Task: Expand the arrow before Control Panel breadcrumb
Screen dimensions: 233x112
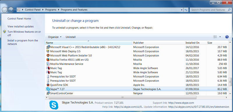Action: (x=23, y=10)
